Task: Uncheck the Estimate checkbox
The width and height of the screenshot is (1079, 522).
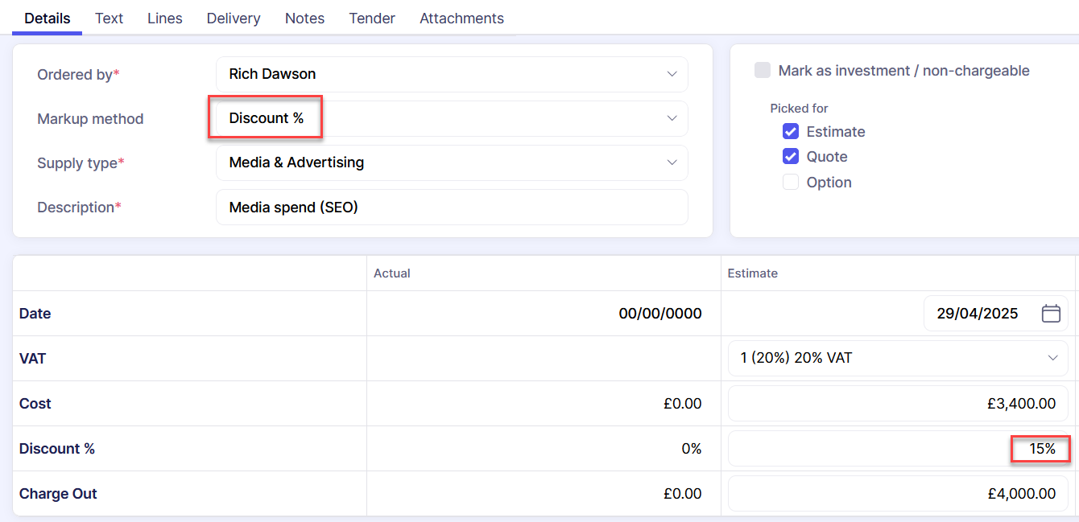Action: 790,132
